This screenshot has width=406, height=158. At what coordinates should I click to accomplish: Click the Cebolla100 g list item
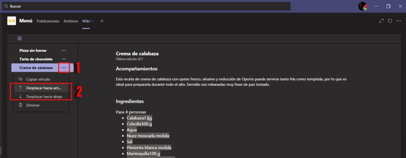coord(139,124)
